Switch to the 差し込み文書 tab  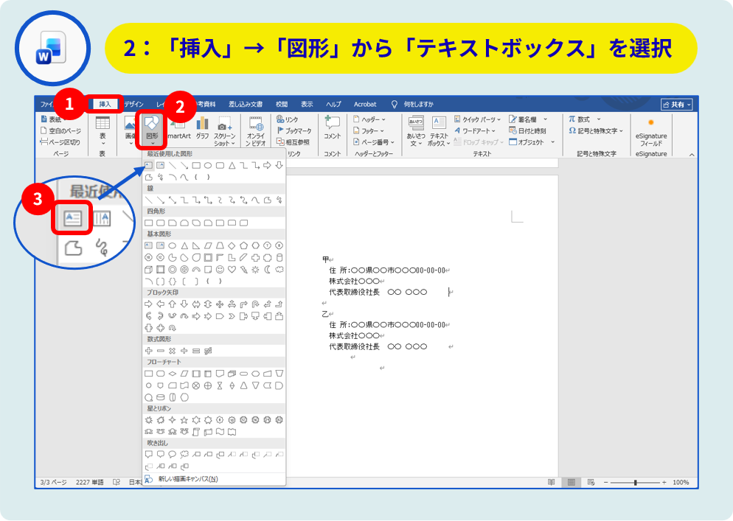click(x=245, y=105)
